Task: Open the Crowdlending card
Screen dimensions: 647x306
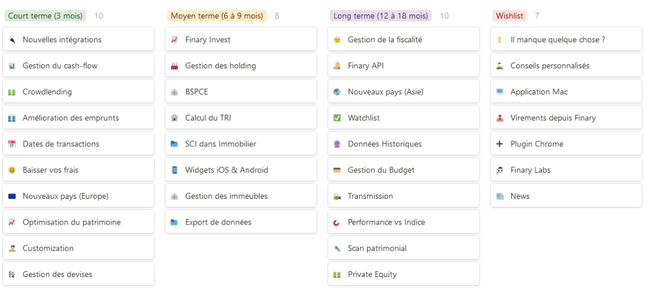Action: 78,92
